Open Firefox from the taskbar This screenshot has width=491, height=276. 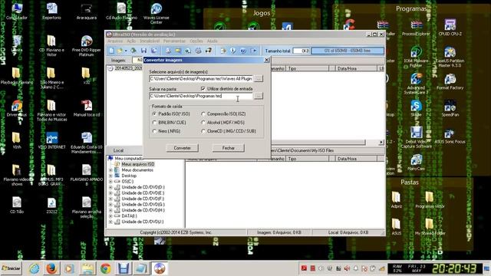click(51, 268)
